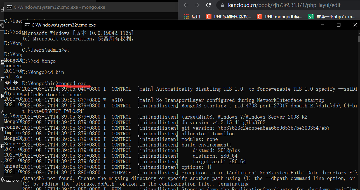The width and height of the screenshot is (360, 190).
Task: Click the 'db version v4.2.15-41-g7bb3762' line
Action: pos(144,122)
